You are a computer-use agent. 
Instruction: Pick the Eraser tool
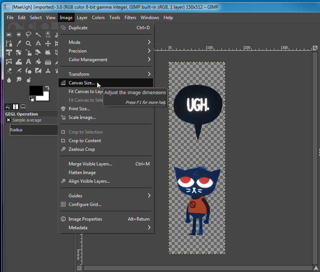9,71
